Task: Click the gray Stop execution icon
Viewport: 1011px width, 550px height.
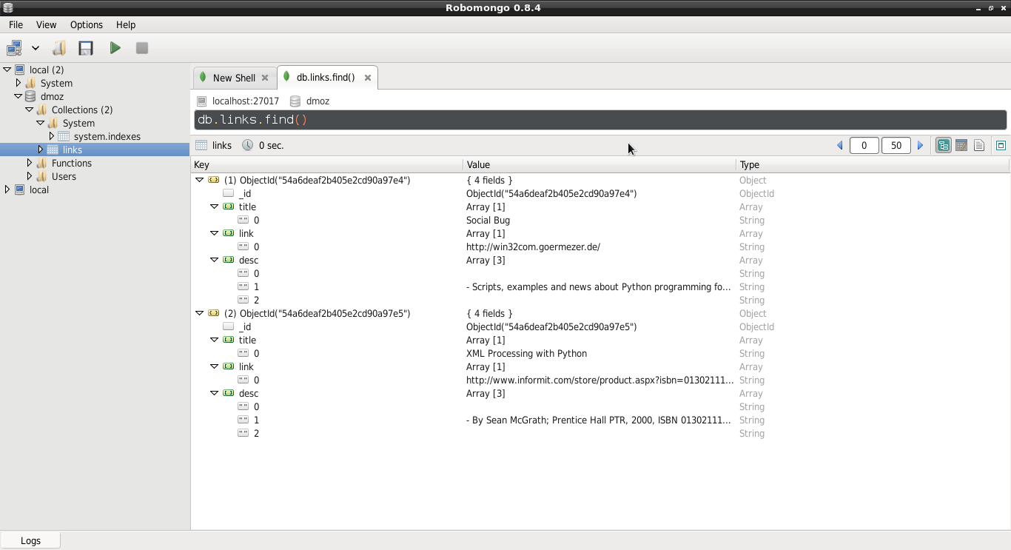Action: click(x=142, y=48)
